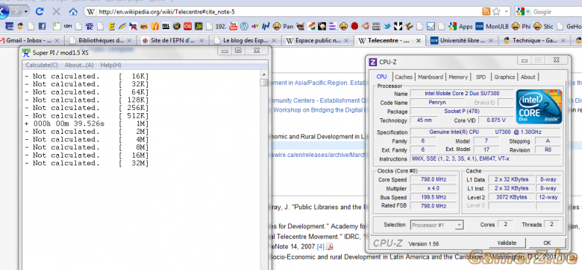Open the Ubuntu logo bookmark

tap(365, 26)
